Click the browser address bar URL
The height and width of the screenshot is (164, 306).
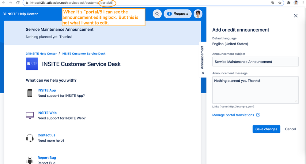tap(71, 3)
